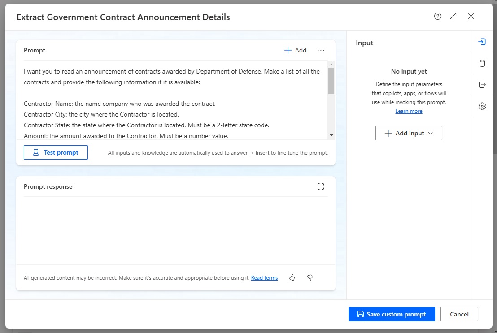Screen dimensions: 497x333
Task: Open the Knowledge data panel icon
Action: [x=482, y=63]
